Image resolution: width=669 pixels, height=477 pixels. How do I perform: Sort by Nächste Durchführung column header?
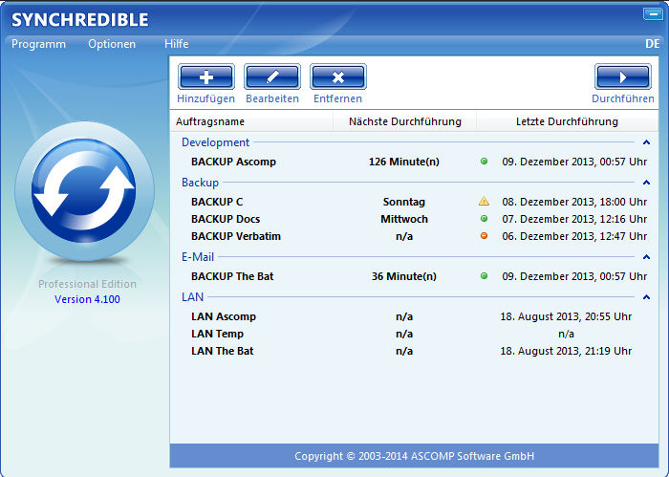pyautogui.click(x=405, y=121)
